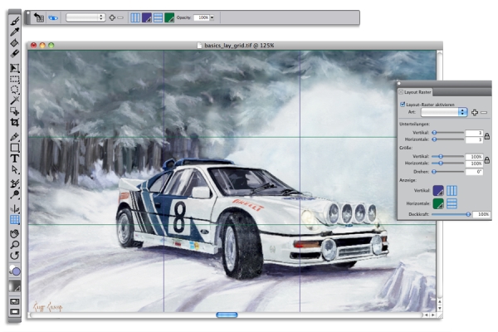This screenshot has width=498, height=332.
Task: Switch to the Layout Raster tab
Action: (417, 92)
